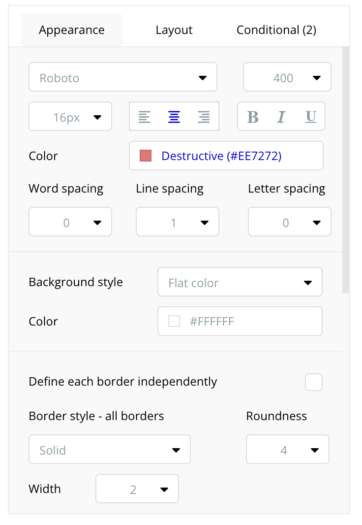Toggle italic formatting

click(281, 117)
